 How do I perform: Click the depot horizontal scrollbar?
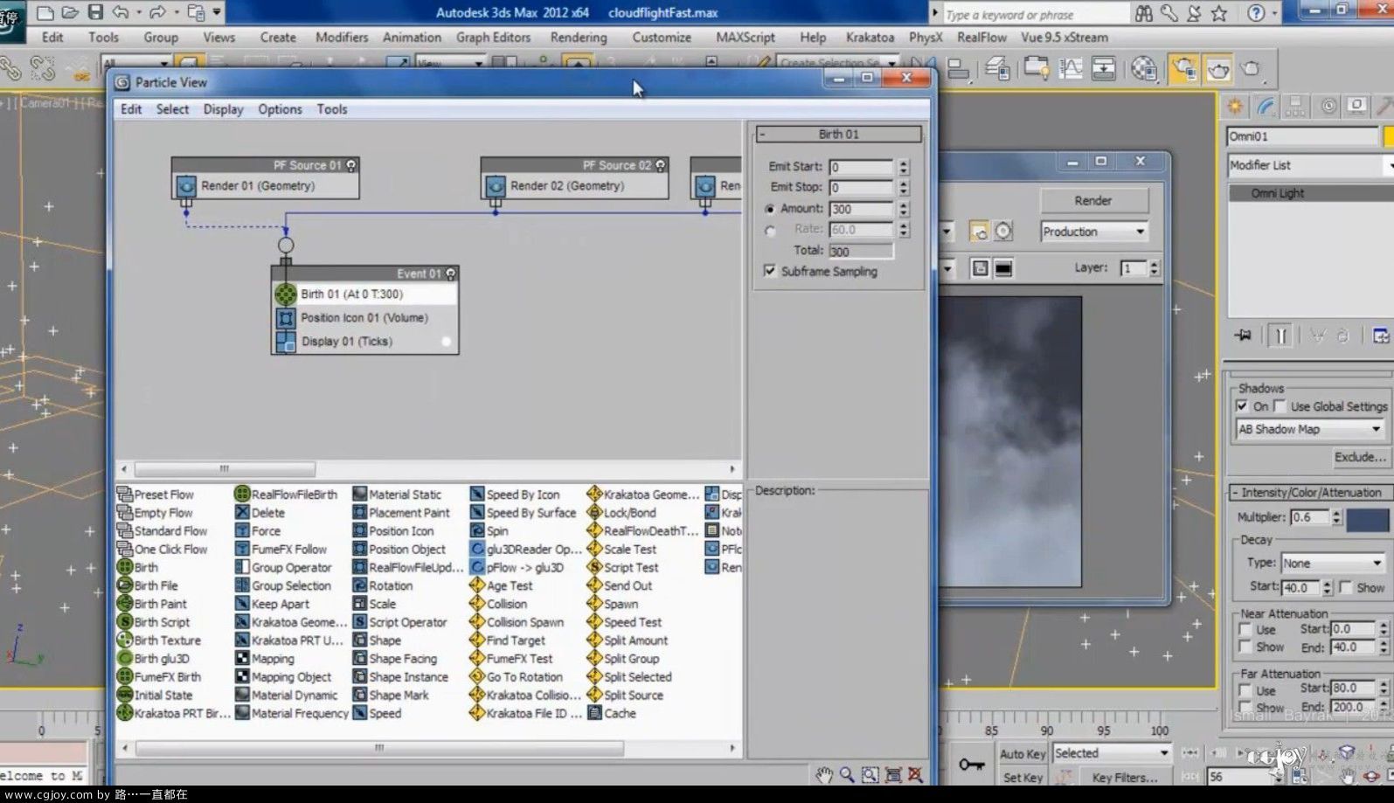click(379, 748)
